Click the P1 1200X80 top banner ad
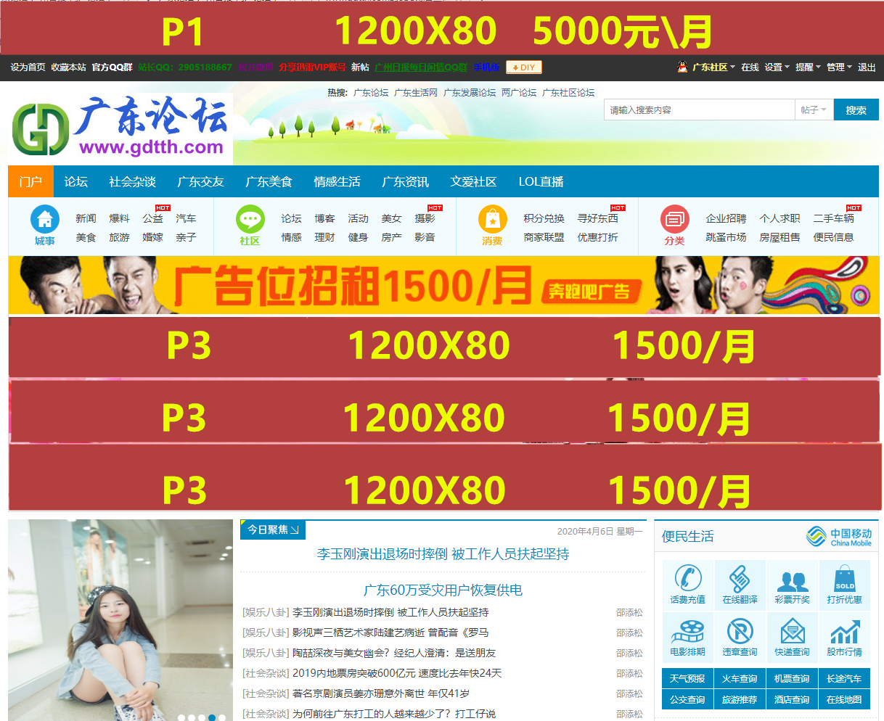Image resolution: width=884 pixels, height=721 pixels. (x=442, y=28)
